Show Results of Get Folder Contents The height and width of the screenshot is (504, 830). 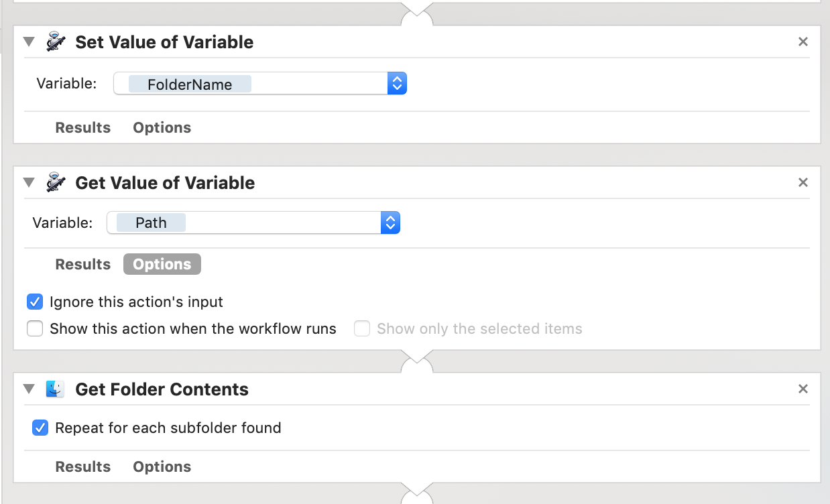(83, 466)
